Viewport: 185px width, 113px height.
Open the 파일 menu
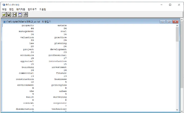(x=4, y=9)
